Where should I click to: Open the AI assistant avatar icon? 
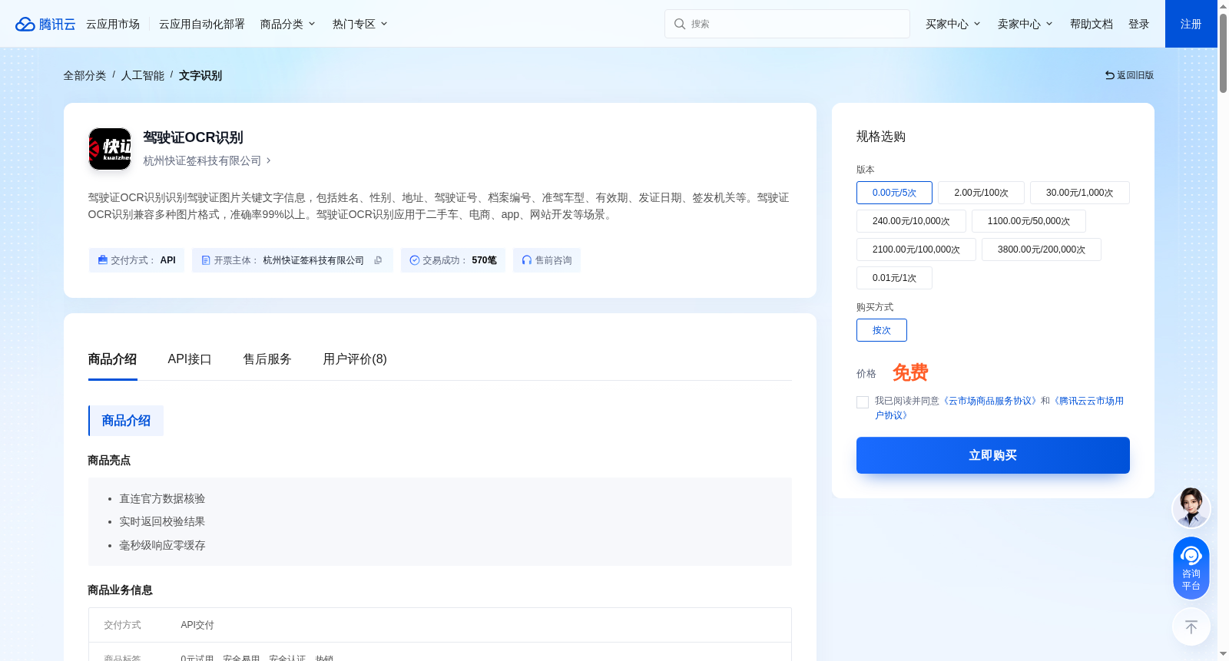pos(1191,507)
